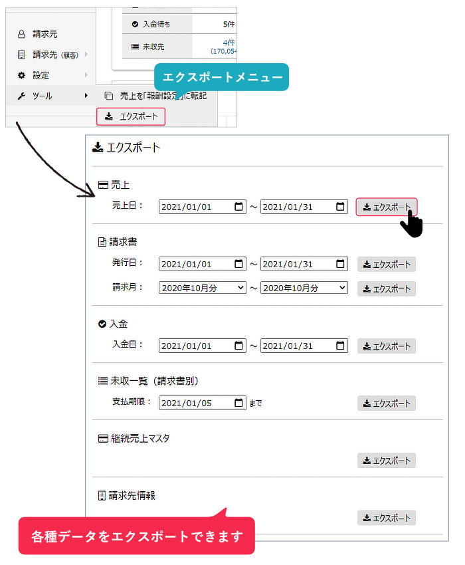Export the 継続売上マスタ data
The width and height of the screenshot is (465, 565).
click(x=387, y=460)
